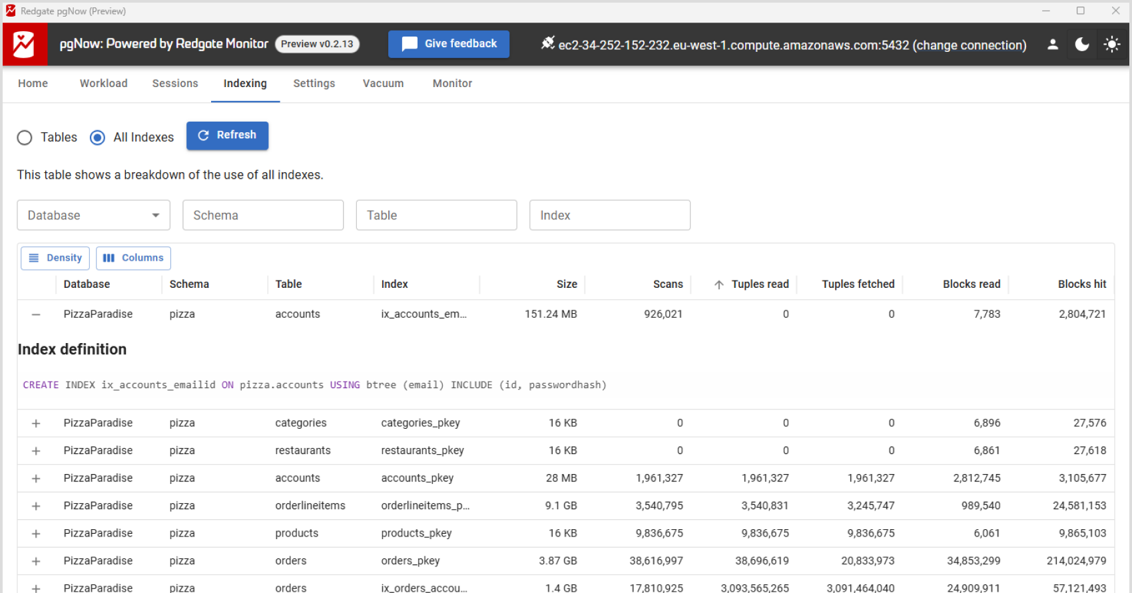
Task: Open the Density options button
Action: coord(55,258)
